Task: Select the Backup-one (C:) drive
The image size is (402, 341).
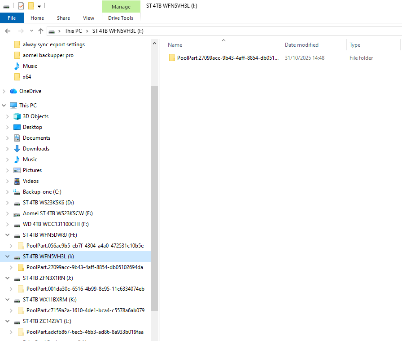Action: pyautogui.click(x=42, y=192)
